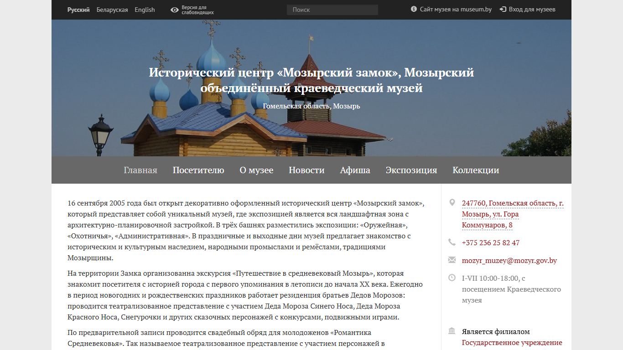This screenshot has width=623, height=350.
Task: Click the 'Является филиалом' label
Action: tap(496, 332)
